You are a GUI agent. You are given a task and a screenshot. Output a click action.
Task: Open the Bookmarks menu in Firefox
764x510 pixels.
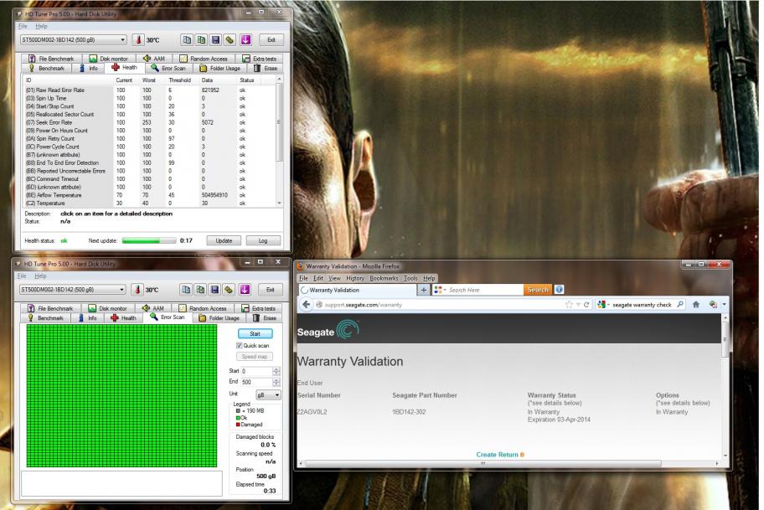click(x=384, y=278)
